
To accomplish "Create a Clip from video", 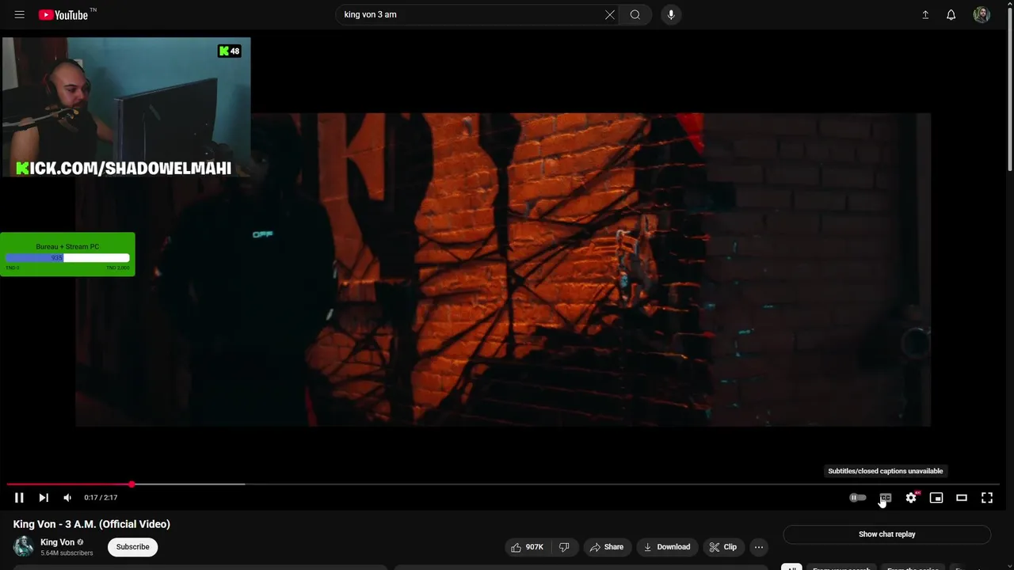I will coord(723,547).
